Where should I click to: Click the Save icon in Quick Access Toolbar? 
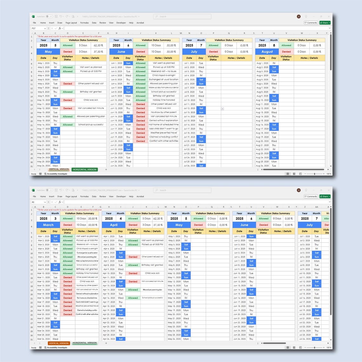click(57, 17)
